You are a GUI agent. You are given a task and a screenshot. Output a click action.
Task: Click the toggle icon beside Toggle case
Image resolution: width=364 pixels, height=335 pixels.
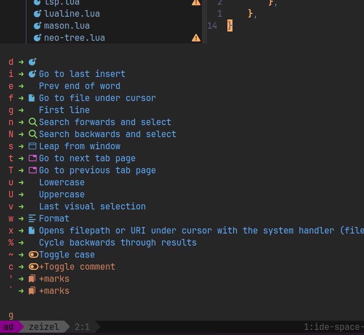[33, 255]
